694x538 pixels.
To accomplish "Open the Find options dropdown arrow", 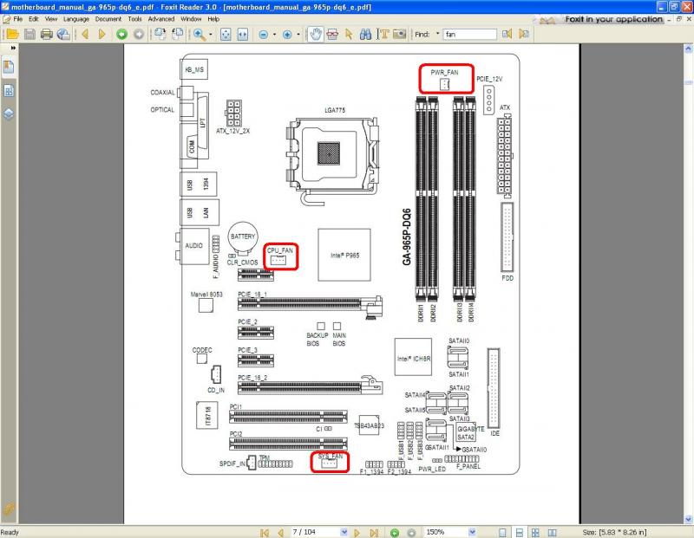I will click(437, 34).
